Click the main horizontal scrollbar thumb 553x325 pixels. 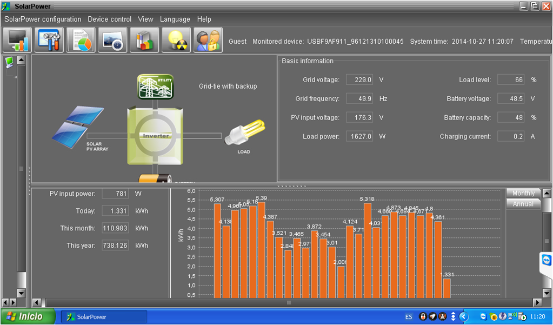click(x=289, y=302)
